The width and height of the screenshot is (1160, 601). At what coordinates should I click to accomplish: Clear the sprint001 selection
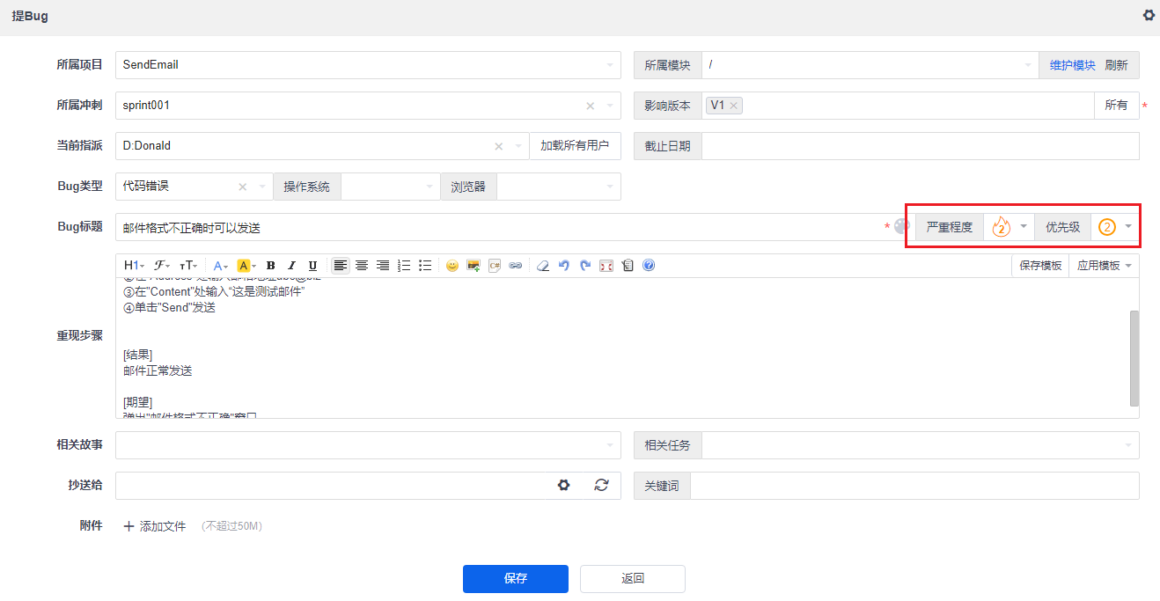tap(591, 106)
